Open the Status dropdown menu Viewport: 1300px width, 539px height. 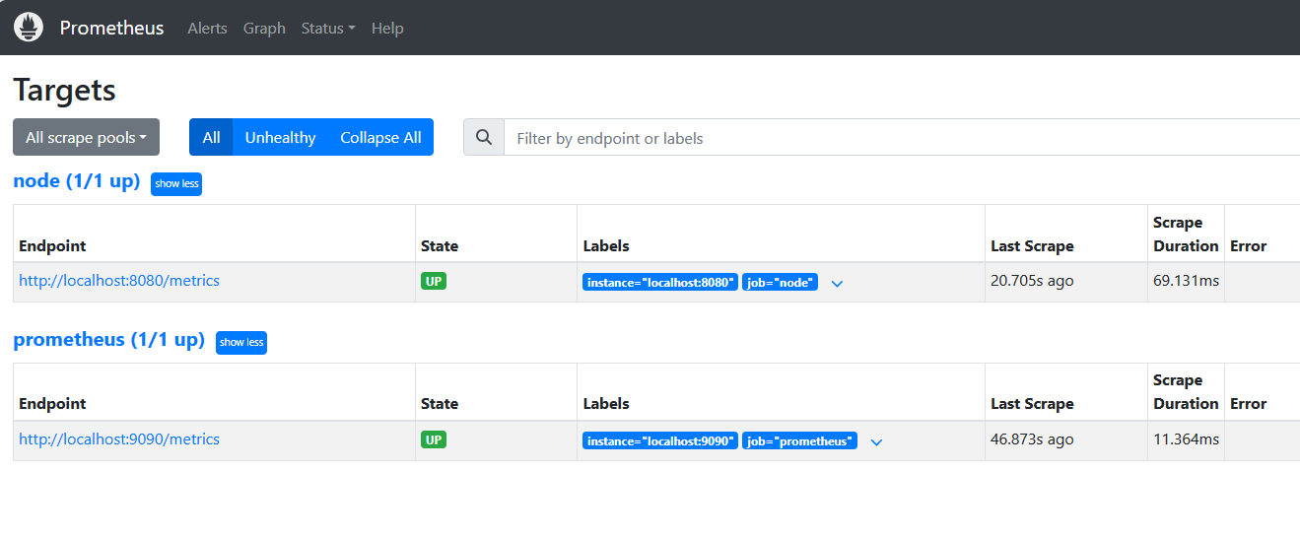tap(328, 29)
